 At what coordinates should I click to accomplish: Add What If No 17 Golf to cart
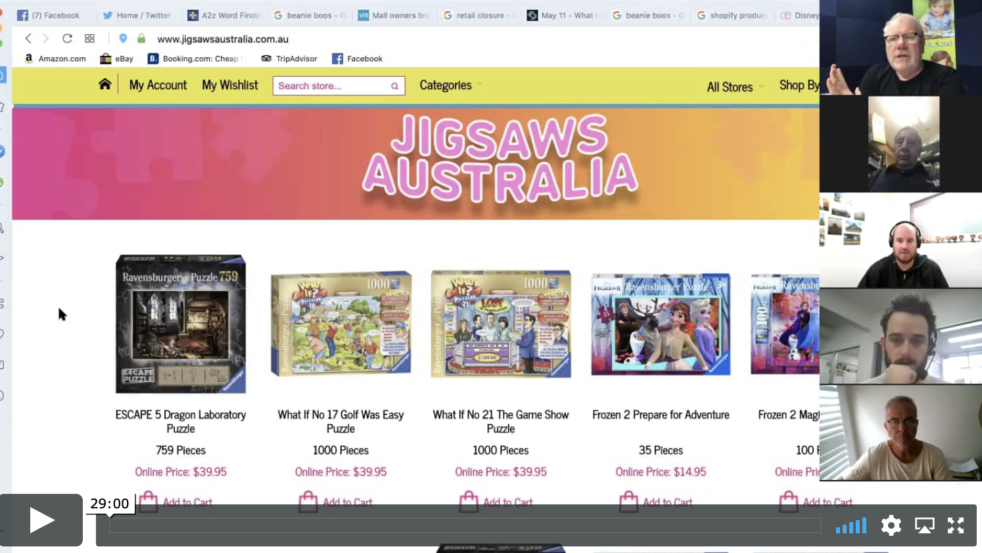click(335, 502)
